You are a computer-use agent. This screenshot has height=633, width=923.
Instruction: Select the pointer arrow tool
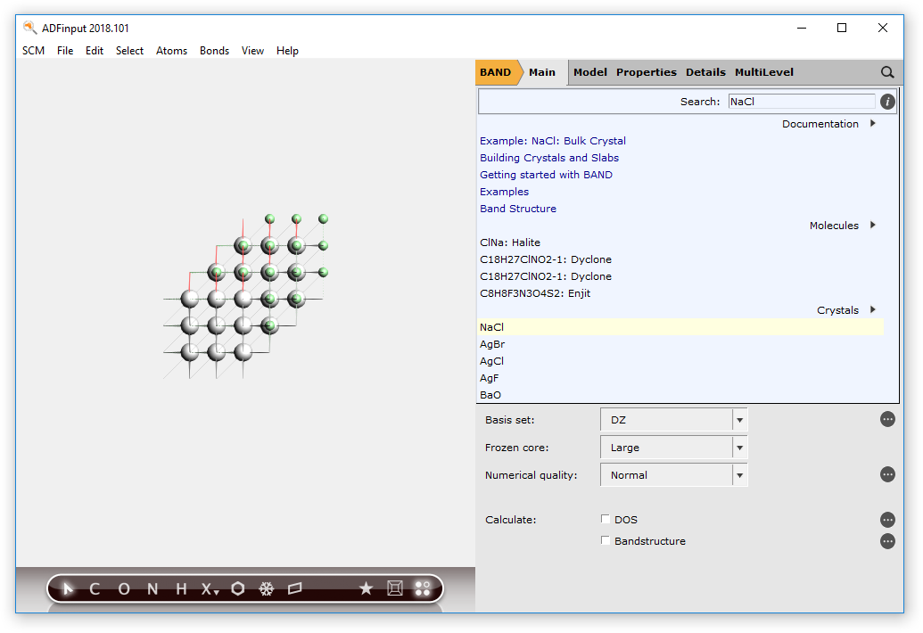(68, 588)
